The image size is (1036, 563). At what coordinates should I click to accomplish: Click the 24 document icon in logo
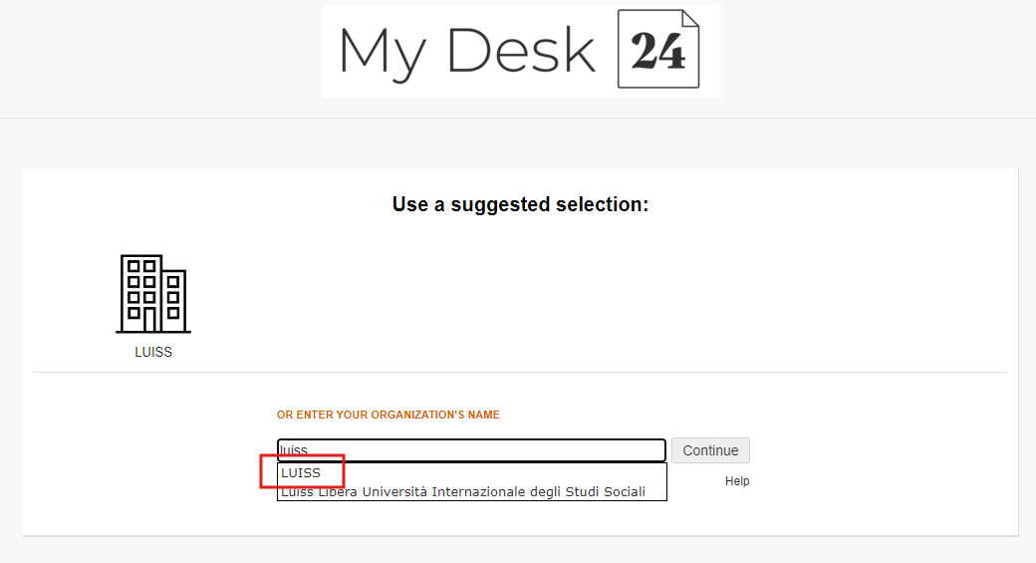[x=658, y=49]
